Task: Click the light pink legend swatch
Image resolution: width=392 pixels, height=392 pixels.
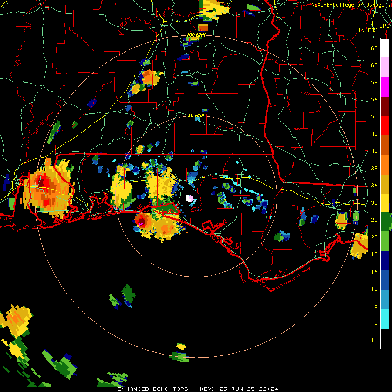Action: pos(385,67)
